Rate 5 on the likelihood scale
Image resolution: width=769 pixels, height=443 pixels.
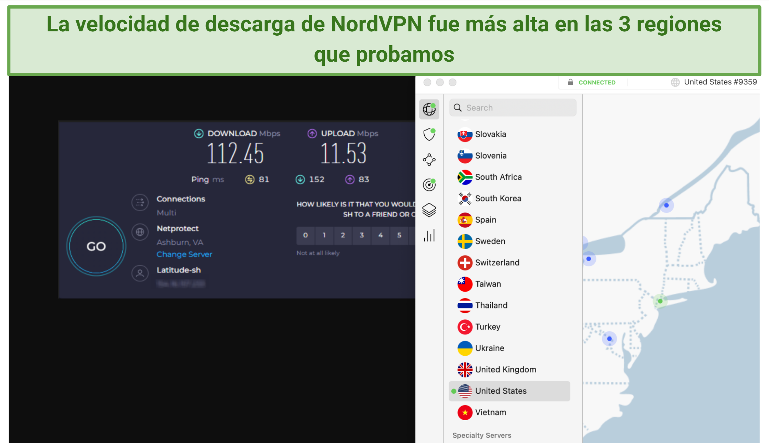tap(399, 235)
